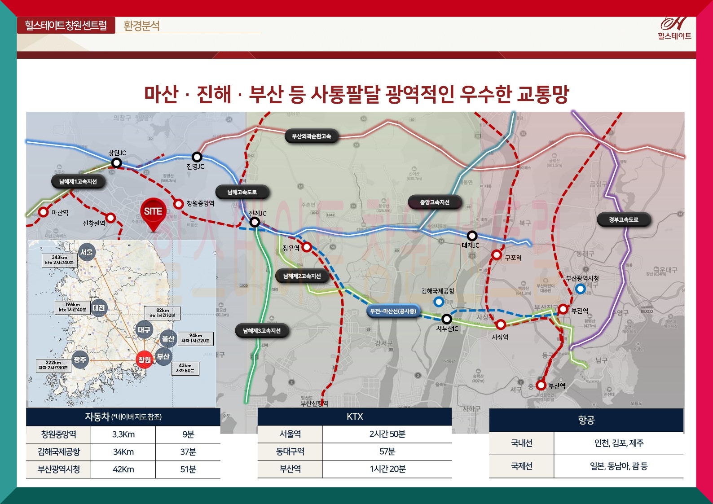Screen dimensions: 713x504
Task: Select the 남해제2고속지선 road label
Action: tap(302, 276)
